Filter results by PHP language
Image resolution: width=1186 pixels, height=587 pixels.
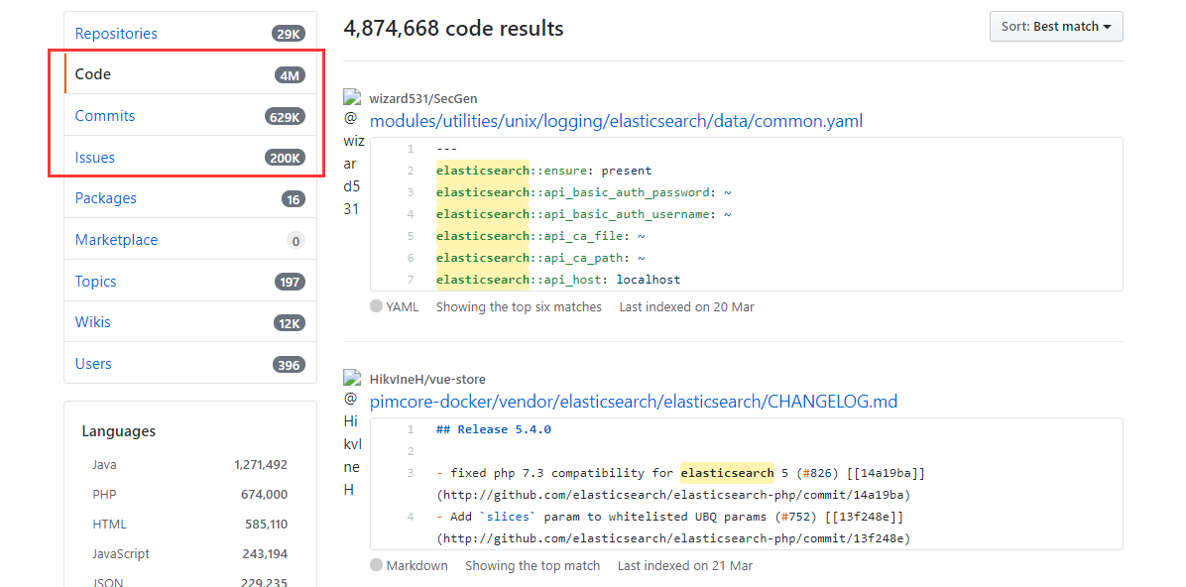pos(104,494)
